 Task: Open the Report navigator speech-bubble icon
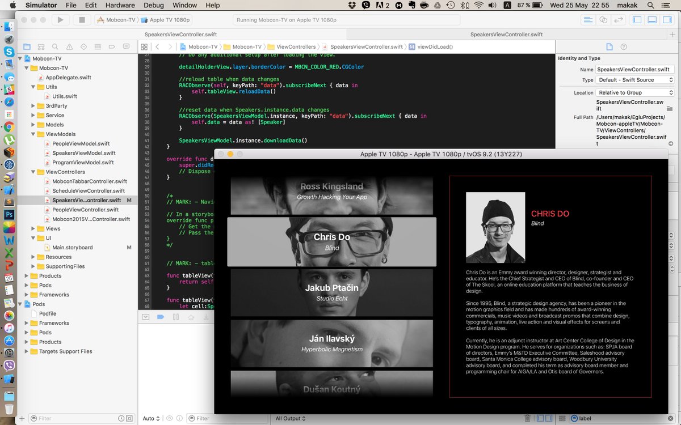pos(126,46)
